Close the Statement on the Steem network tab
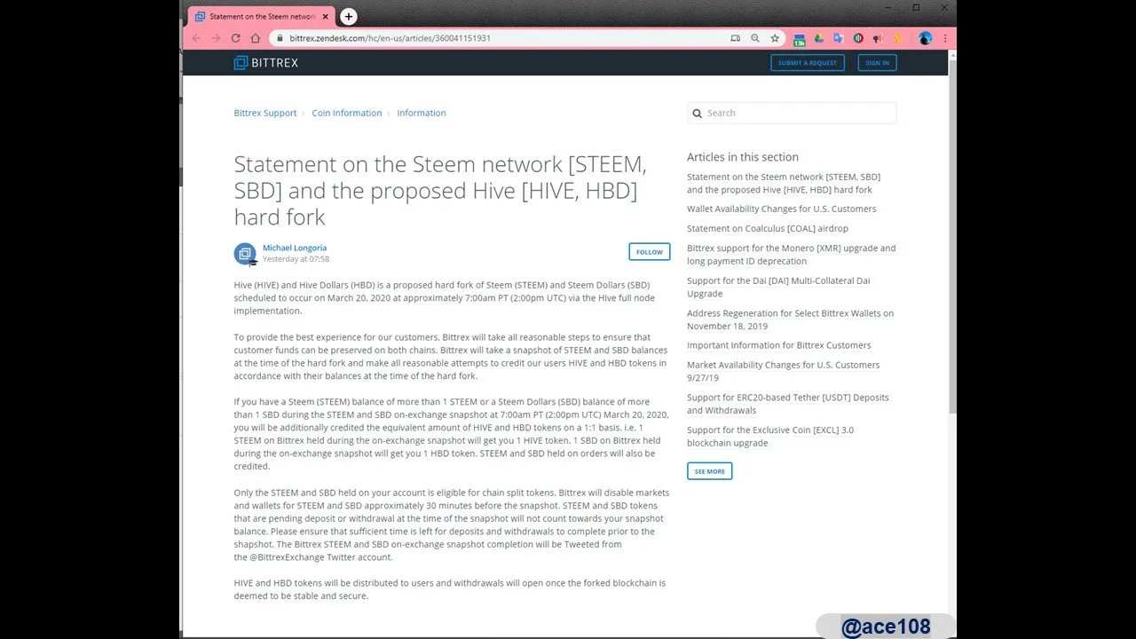The width and height of the screenshot is (1136, 639). coord(326,16)
